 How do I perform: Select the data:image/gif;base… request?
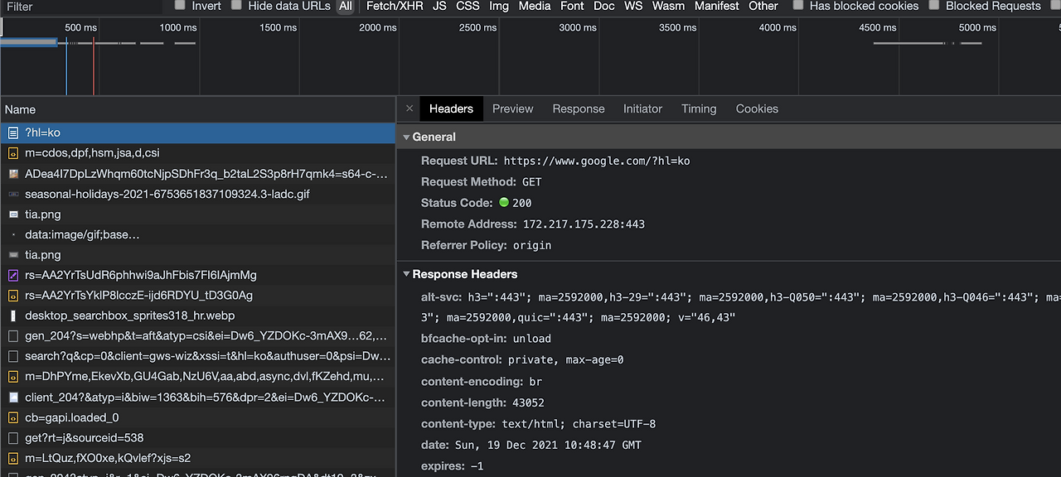point(197,234)
